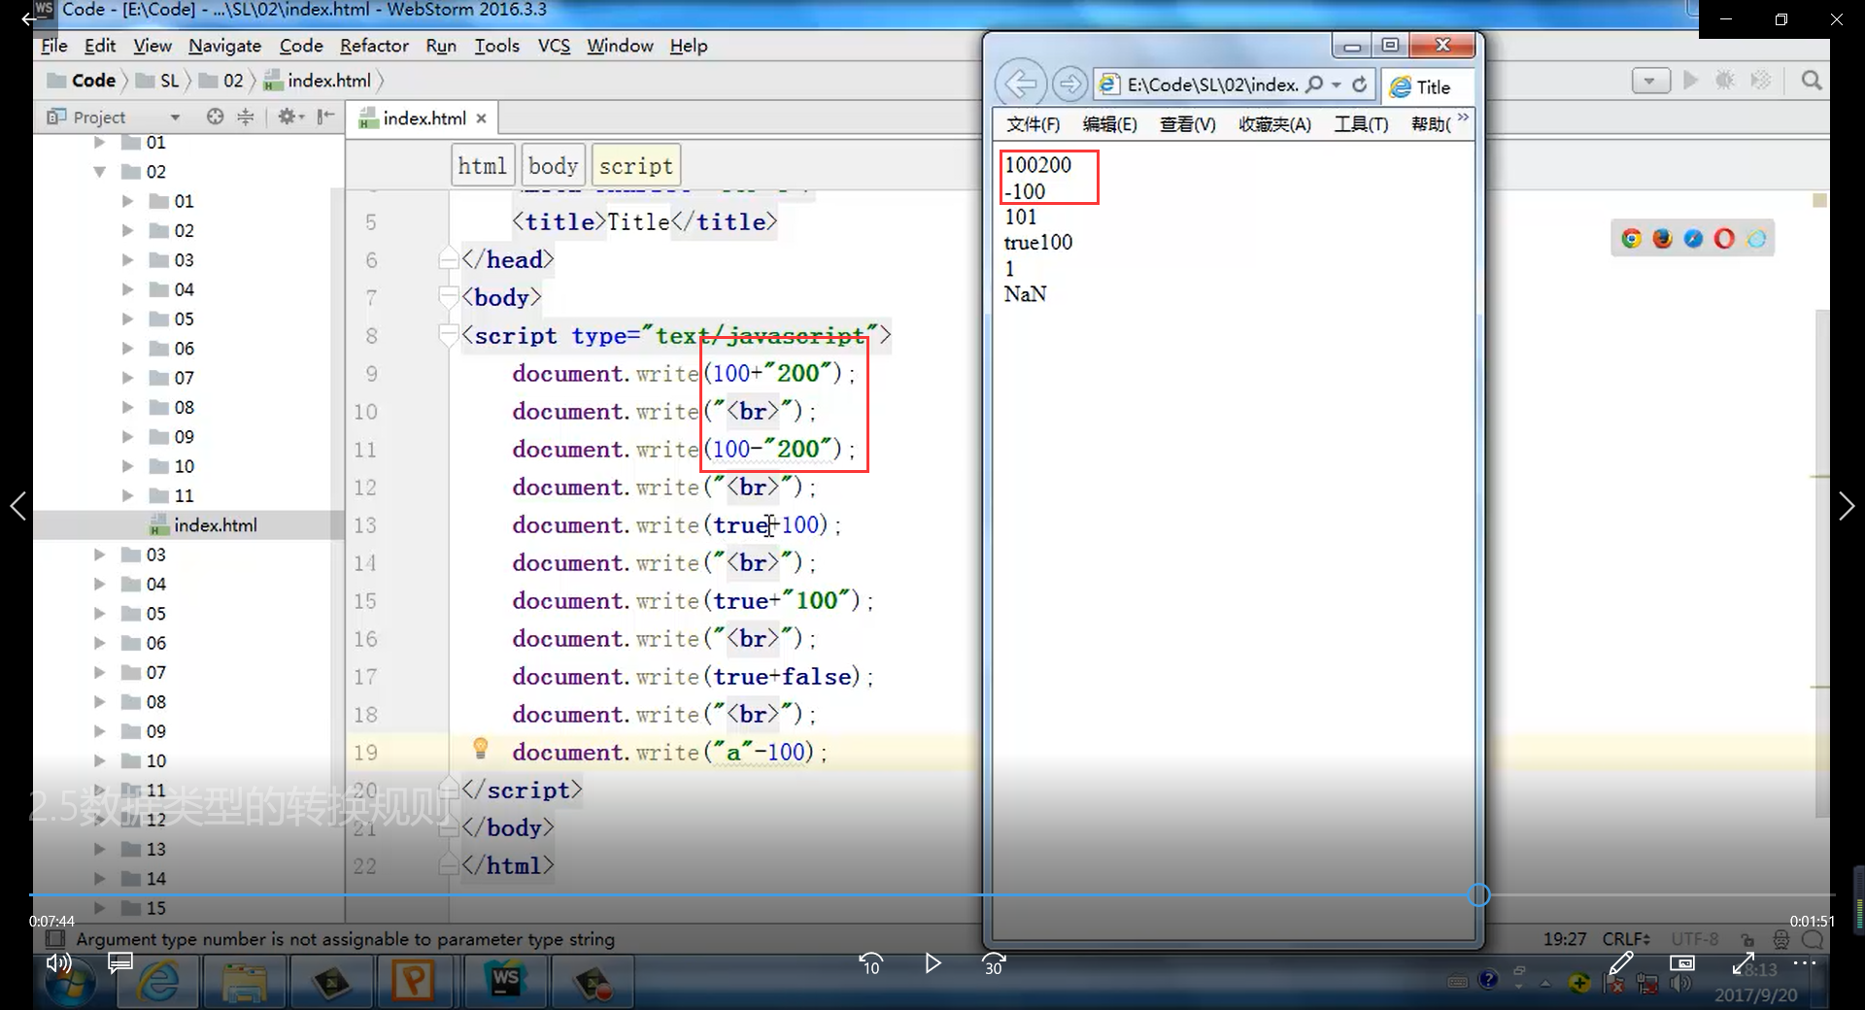Click the IE back navigation button
1865x1010 pixels.
tap(1021, 84)
